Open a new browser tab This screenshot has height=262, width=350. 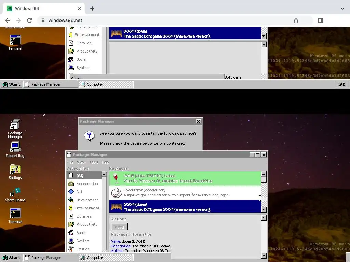tap(92, 9)
